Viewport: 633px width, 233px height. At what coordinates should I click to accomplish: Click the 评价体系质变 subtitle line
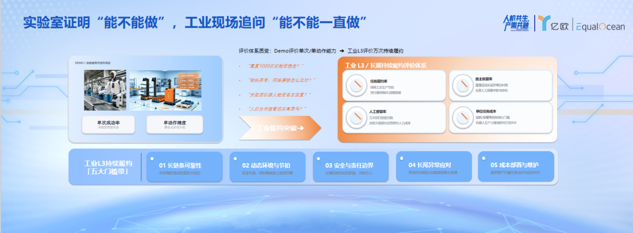pos(321,50)
